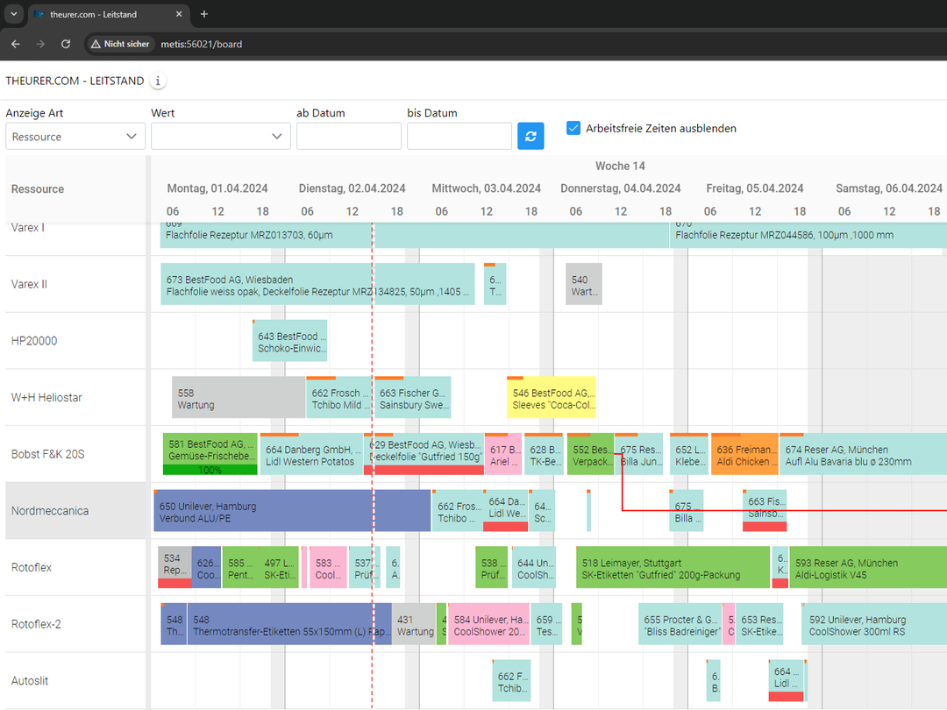Reload the page via browser reload icon
Image resolution: width=947 pixels, height=710 pixels.
click(66, 44)
